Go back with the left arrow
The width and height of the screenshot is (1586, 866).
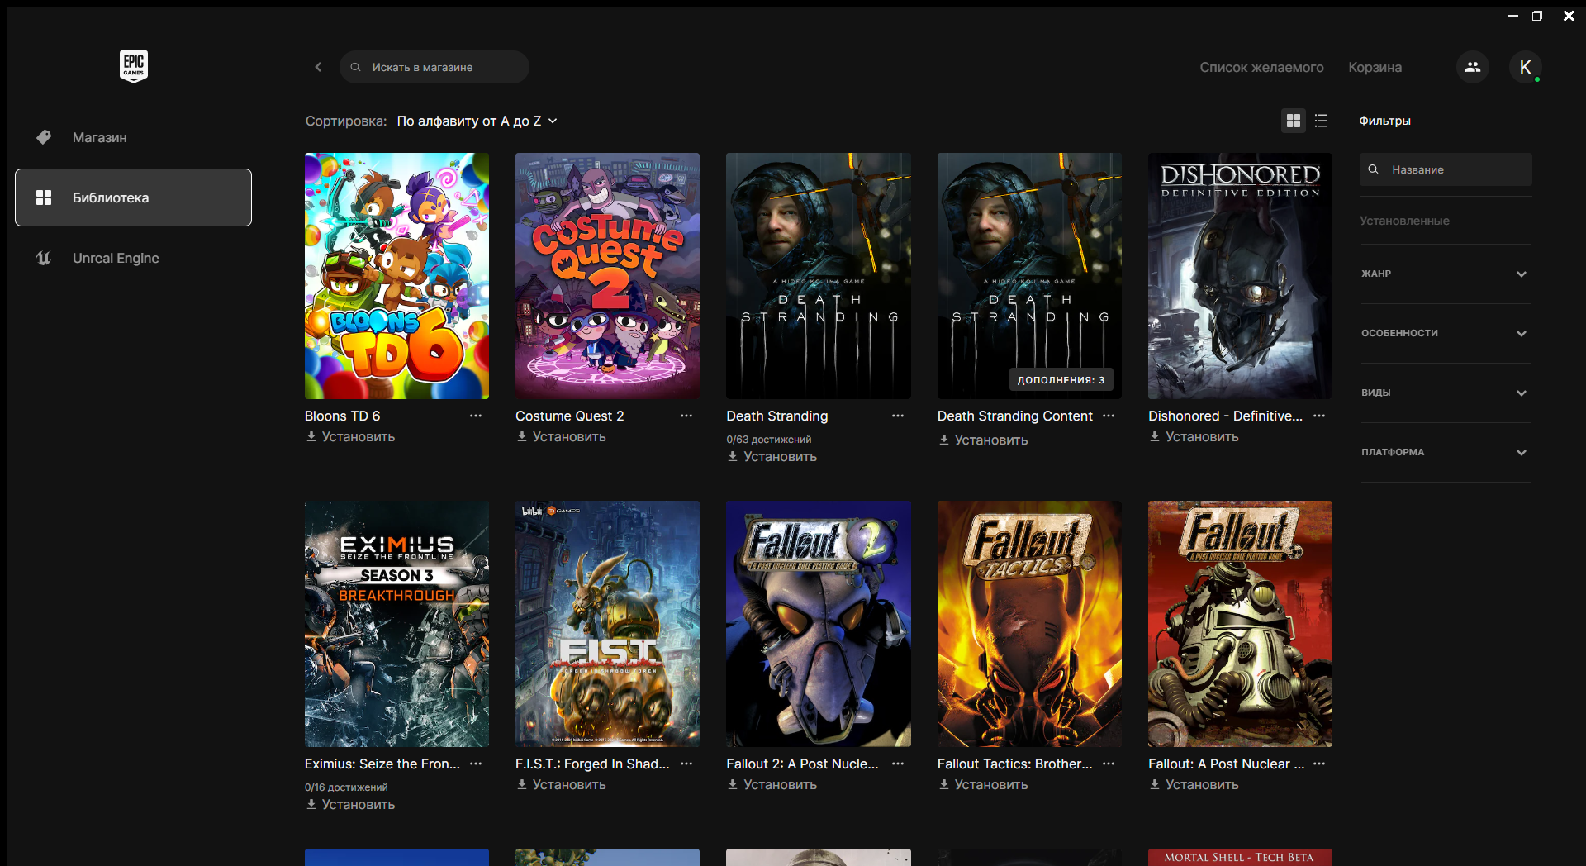318,67
